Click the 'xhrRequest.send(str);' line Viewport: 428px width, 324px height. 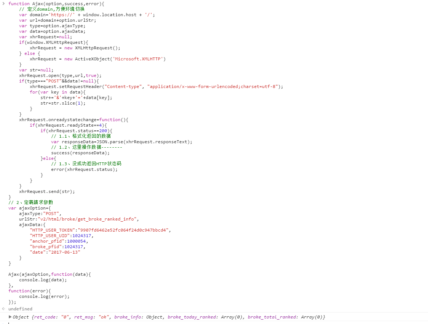click(x=47, y=191)
